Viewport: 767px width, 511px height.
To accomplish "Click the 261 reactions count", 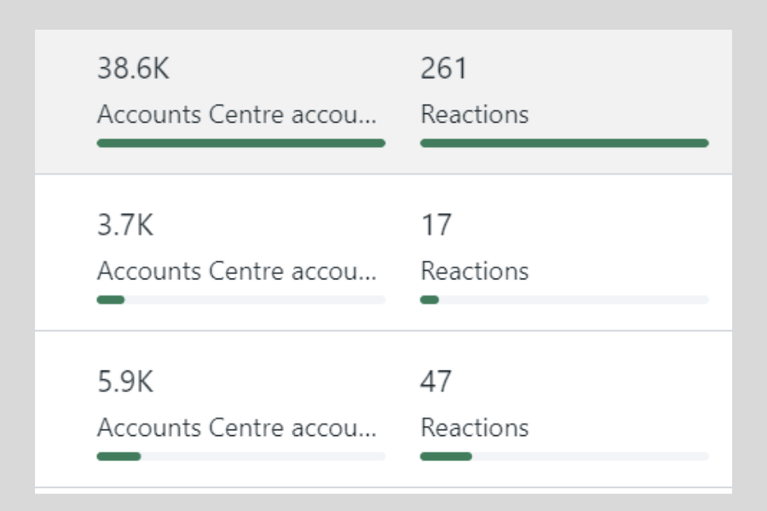I will pyautogui.click(x=444, y=70).
